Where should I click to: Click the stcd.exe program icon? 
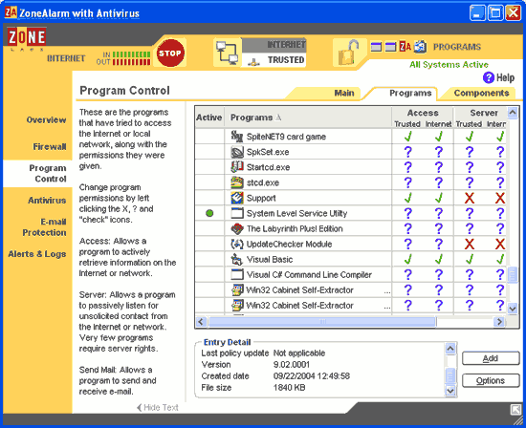(x=237, y=182)
